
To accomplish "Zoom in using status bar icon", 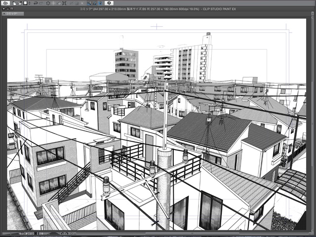I will pos(31,234).
